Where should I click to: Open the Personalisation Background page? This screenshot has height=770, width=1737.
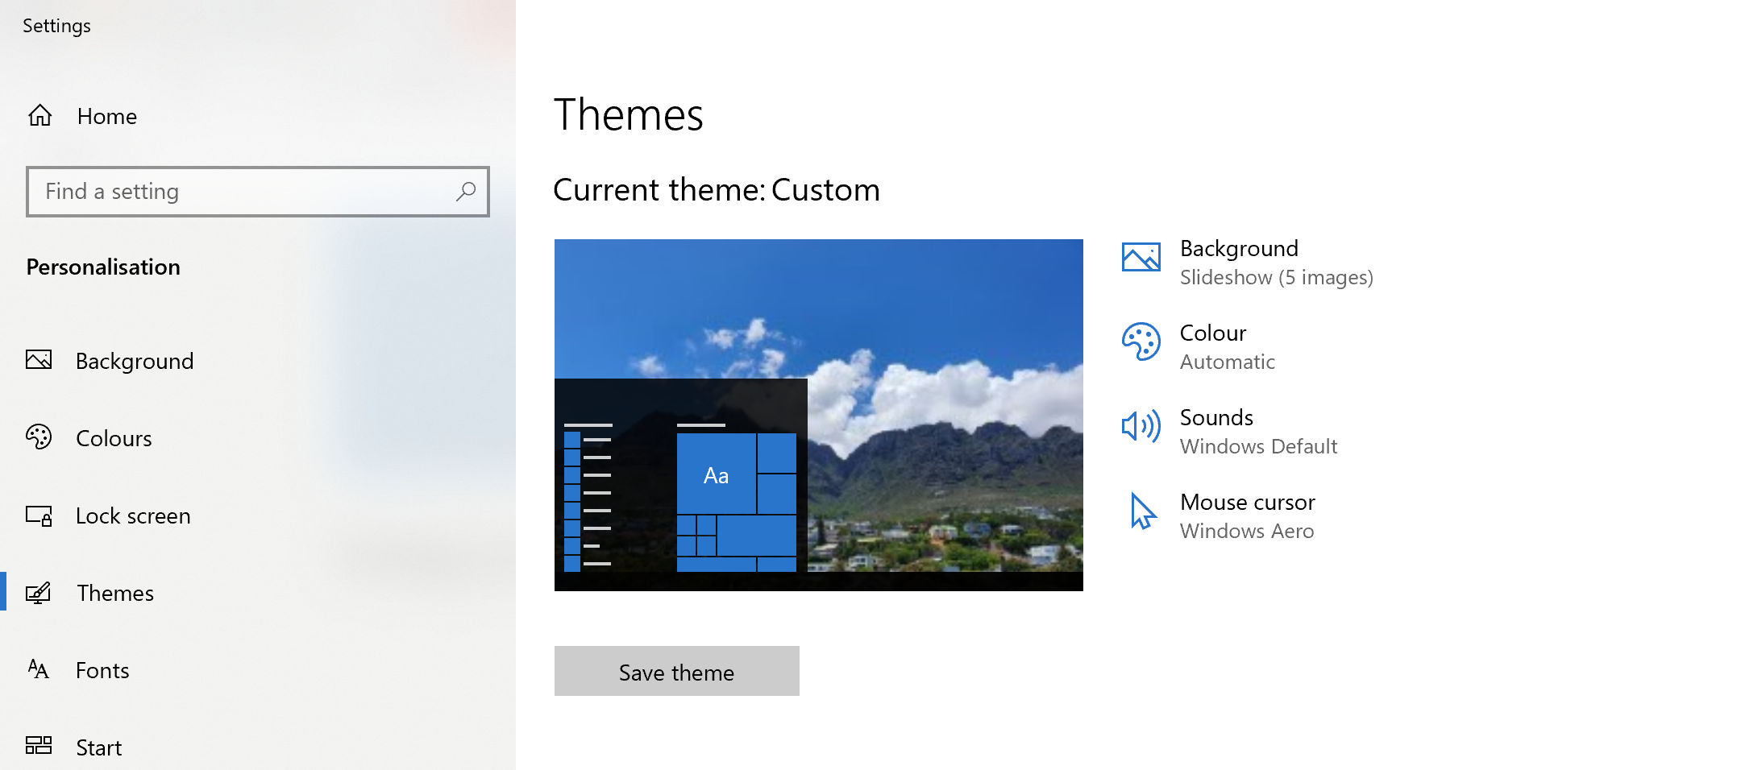[x=135, y=361]
